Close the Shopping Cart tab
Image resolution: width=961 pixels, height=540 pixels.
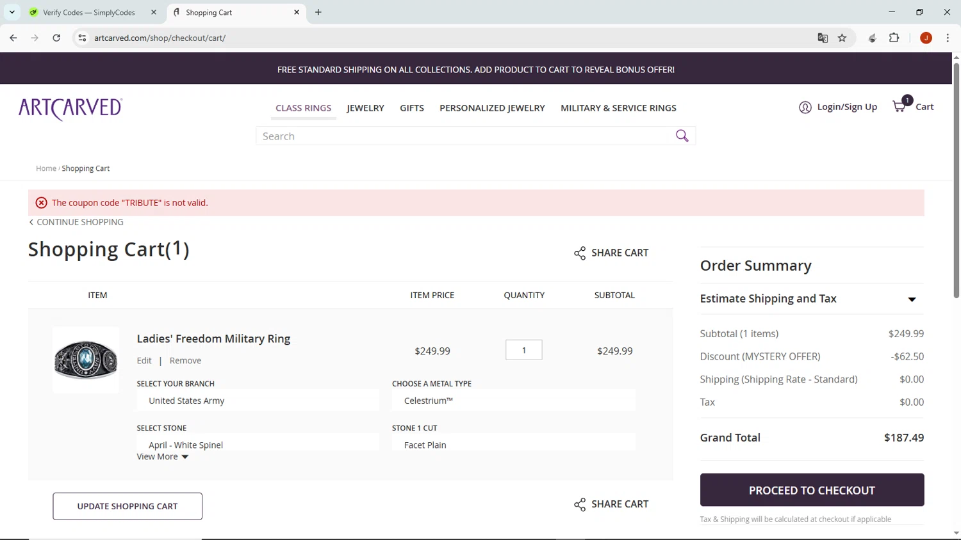coord(297,12)
